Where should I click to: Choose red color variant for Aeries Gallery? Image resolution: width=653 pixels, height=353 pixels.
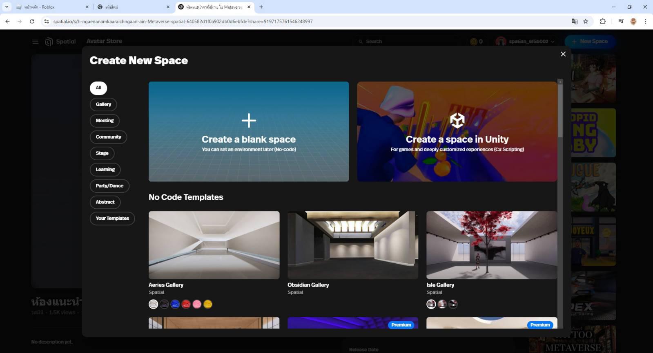186,304
